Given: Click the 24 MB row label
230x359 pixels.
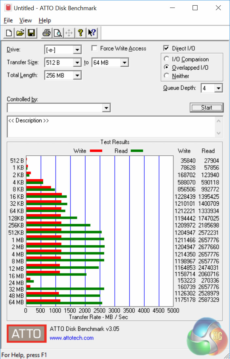Looking at the screenshot, I should pos(16,283).
